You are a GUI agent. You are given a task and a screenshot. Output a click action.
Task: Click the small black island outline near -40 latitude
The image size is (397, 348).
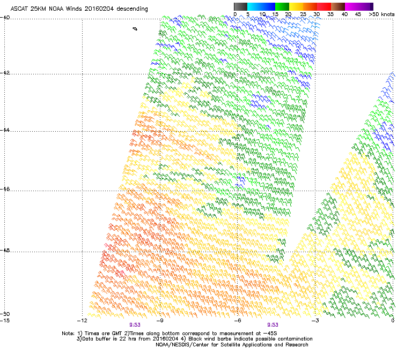pyautogui.click(x=135, y=29)
